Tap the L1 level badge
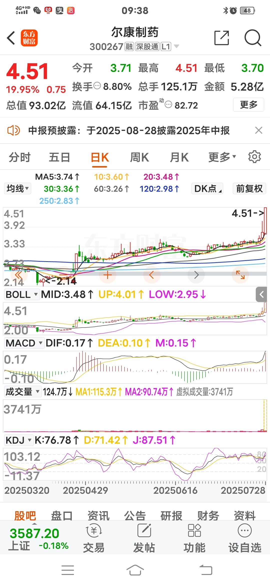Image resolution: width=270 pixels, height=586 pixels. coord(166,46)
